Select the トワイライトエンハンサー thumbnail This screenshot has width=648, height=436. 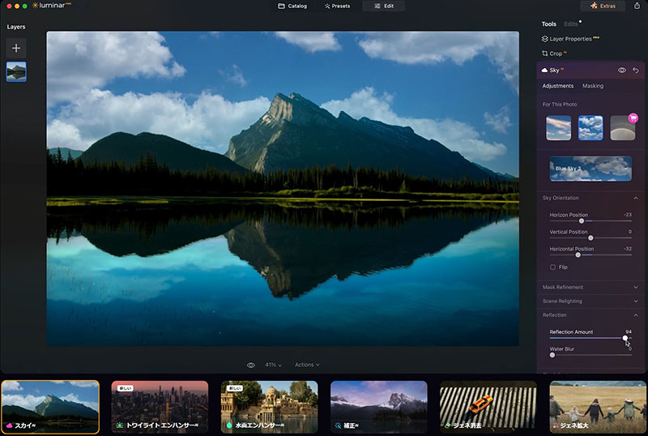tap(160, 407)
